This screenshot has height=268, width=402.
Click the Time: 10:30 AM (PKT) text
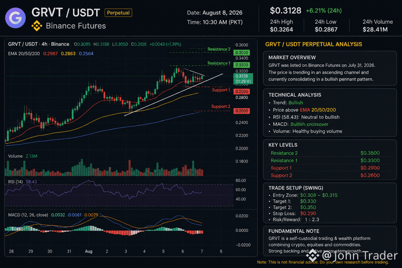click(x=215, y=22)
